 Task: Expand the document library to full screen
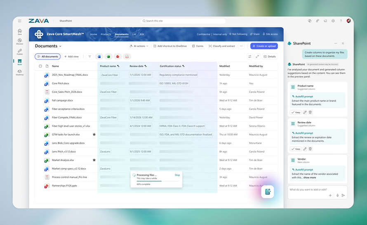(257, 56)
